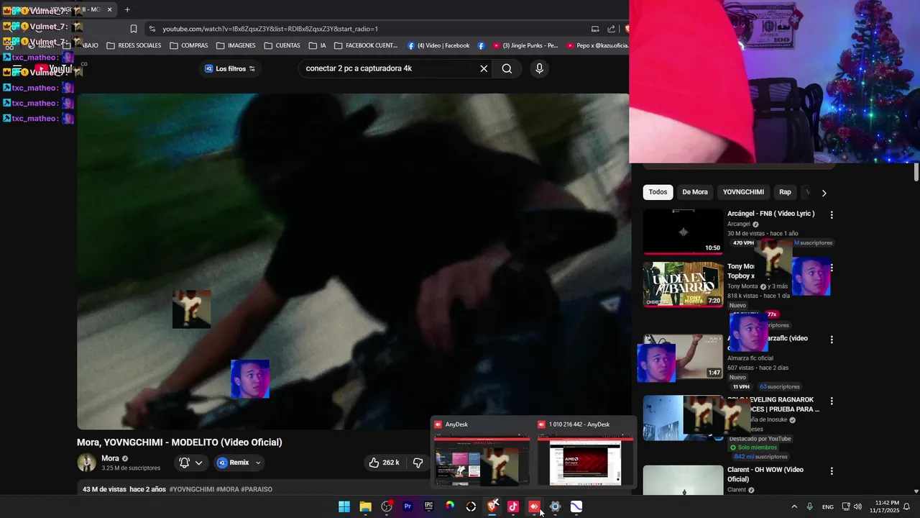This screenshot has width=920, height=518.
Task: Click the YouTube search magnifier button
Action: click(507, 69)
